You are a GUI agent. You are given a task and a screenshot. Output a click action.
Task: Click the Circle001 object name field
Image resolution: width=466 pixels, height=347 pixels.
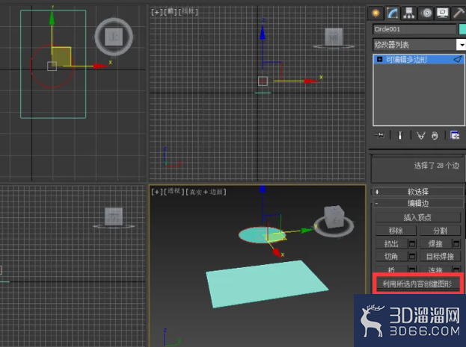414,29
